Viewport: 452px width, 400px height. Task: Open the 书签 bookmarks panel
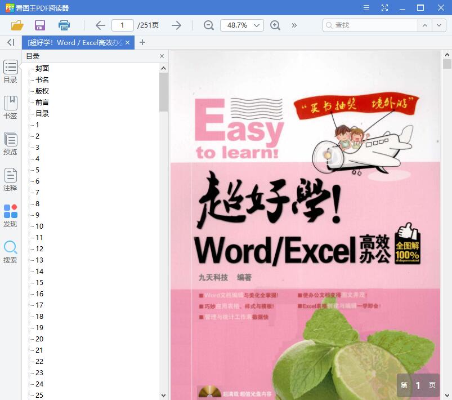(x=10, y=108)
